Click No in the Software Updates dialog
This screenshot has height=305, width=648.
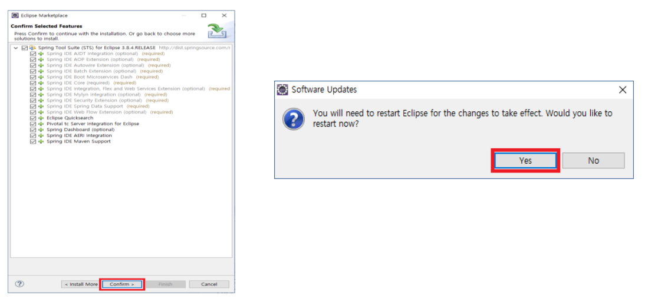point(593,161)
